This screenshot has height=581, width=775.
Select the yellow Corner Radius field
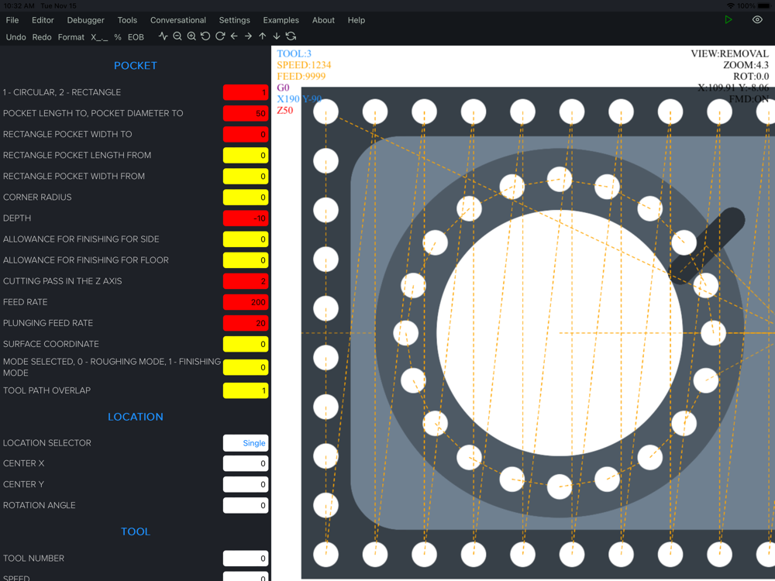pos(246,198)
